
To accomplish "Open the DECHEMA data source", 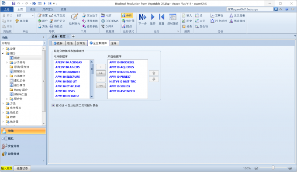I will click(110, 21).
